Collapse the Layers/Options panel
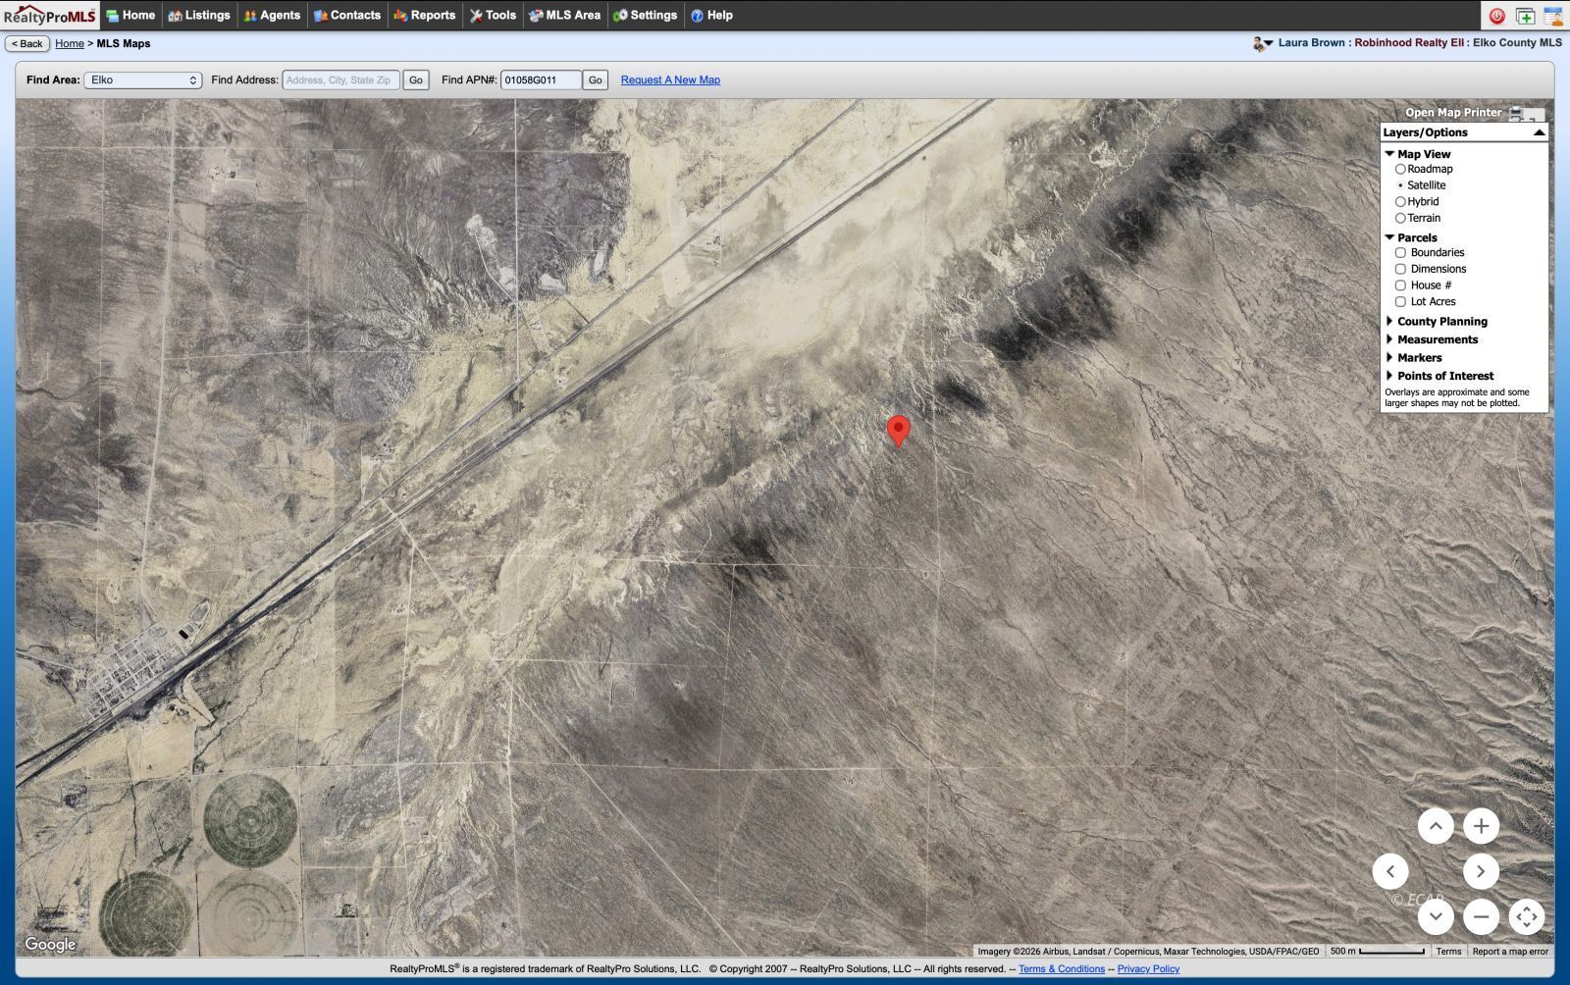Viewport: 1570px width, 985px height. click(x=1538, y=131)
